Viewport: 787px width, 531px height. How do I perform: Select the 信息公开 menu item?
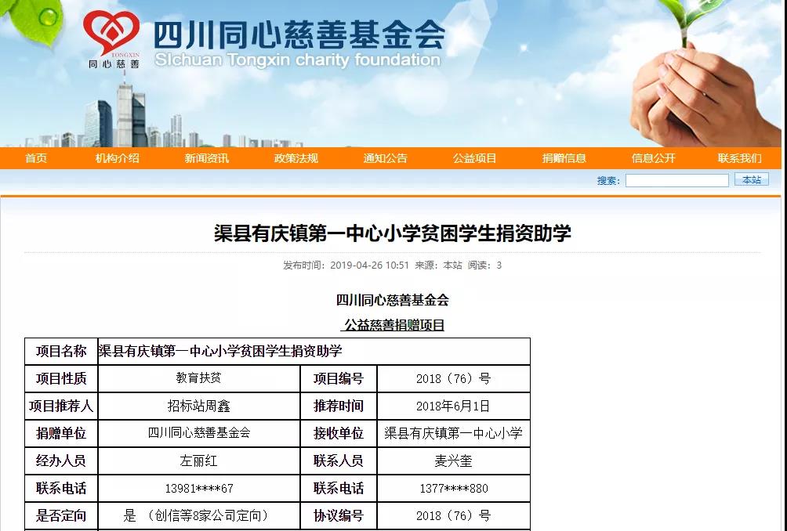click(654, 158)
